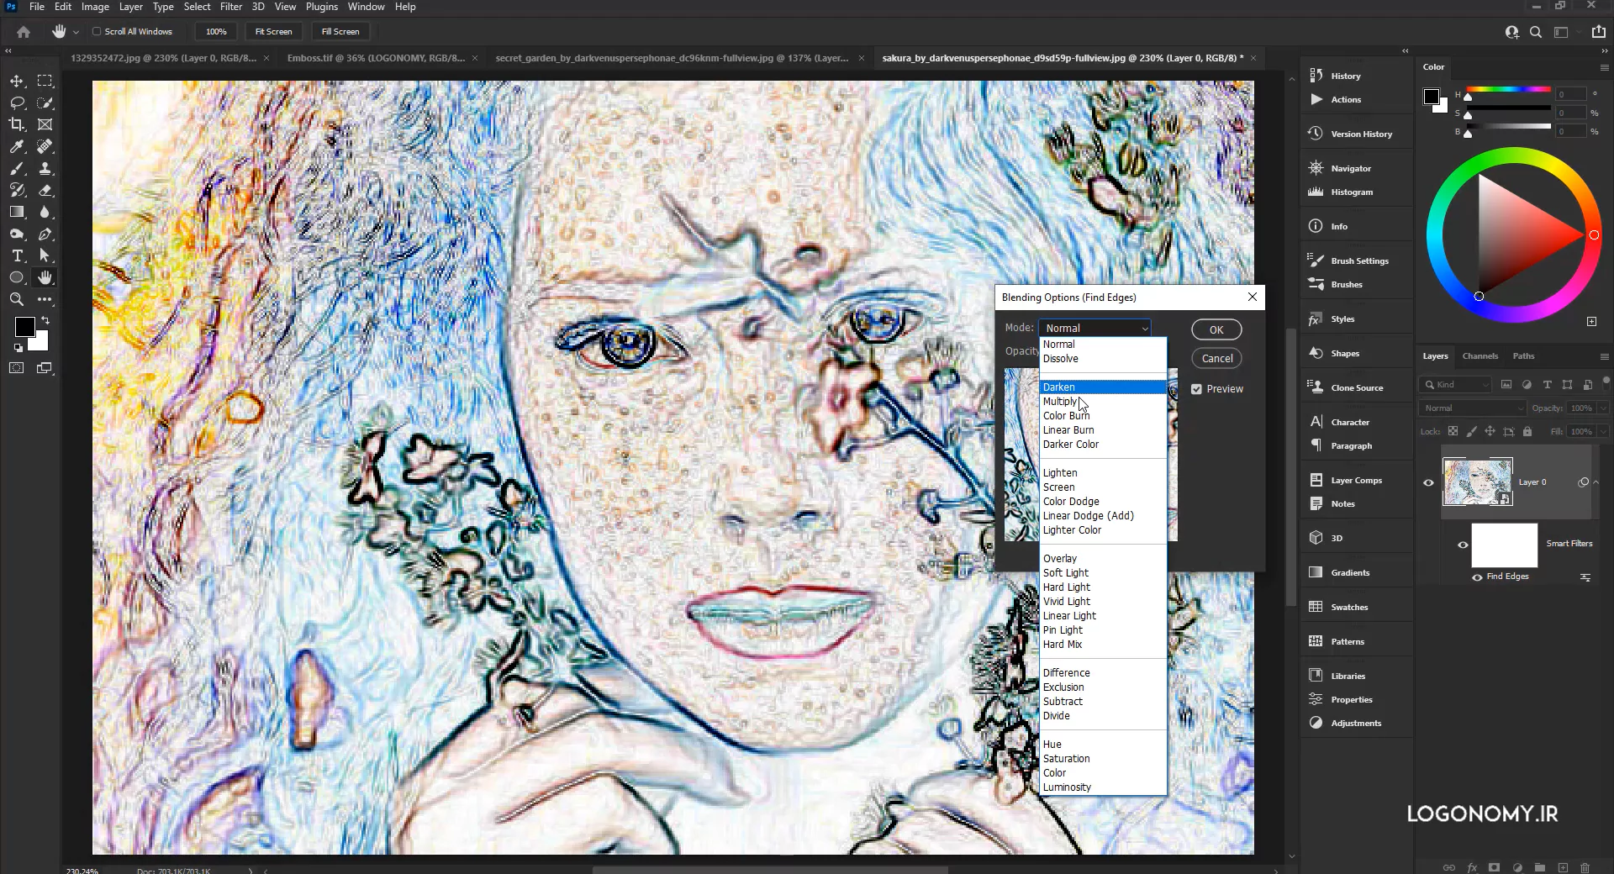Image resolution: width=1614 pixels, height=874 pixels.
Task: Select the Lasso tool
Action: coord(17,103)
